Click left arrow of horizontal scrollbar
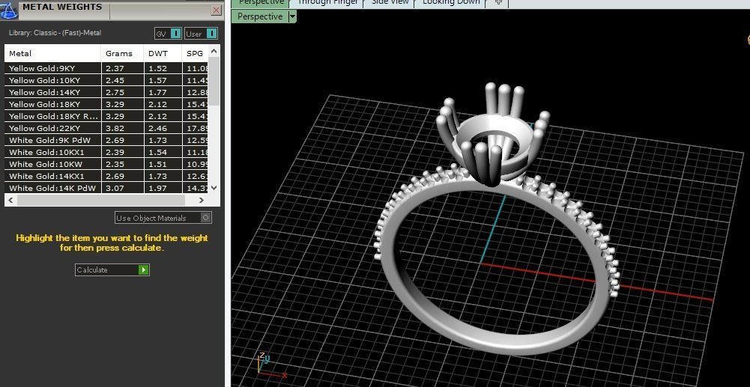 tap(11, 200)
